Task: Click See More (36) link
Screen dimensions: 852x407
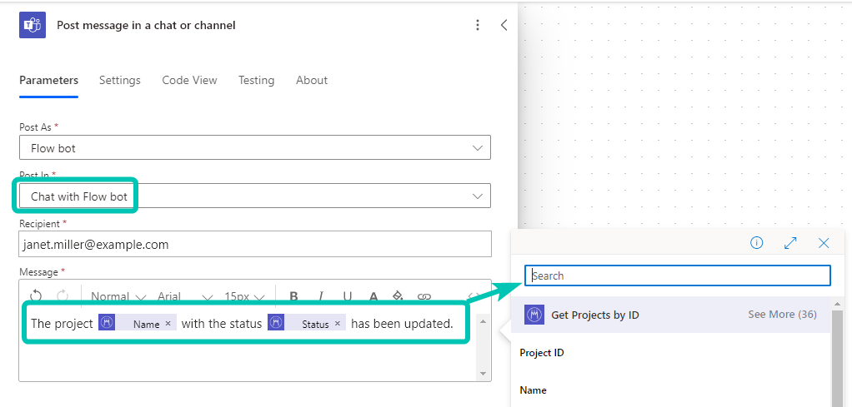Action: [x=782, y=315]
